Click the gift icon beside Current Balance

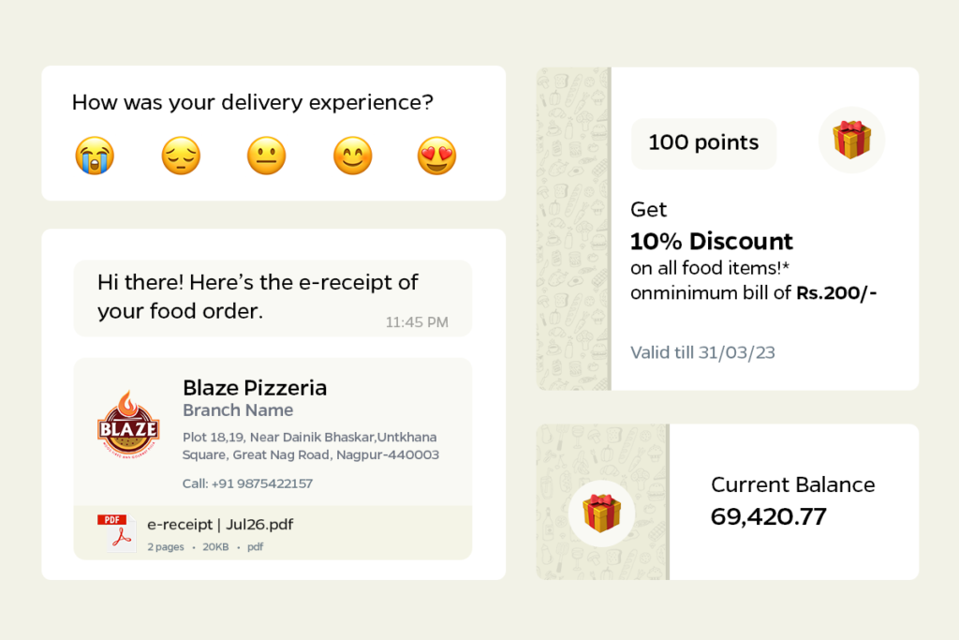[601, 513]
